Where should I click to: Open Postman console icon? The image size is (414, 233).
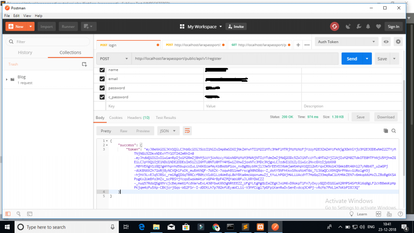pyautogui.click(x=30, y=214)
